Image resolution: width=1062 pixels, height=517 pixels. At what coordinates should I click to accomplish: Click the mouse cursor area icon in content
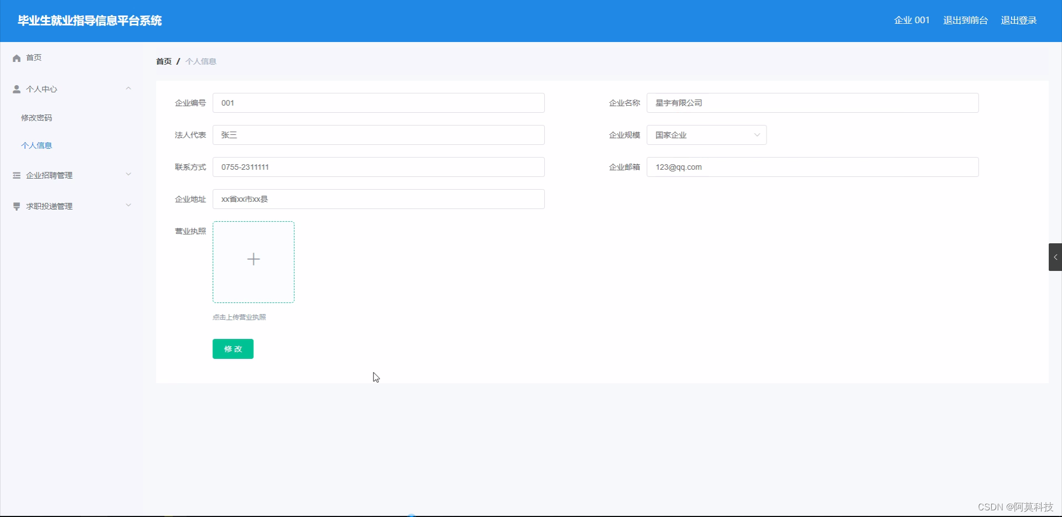point(376,377)
